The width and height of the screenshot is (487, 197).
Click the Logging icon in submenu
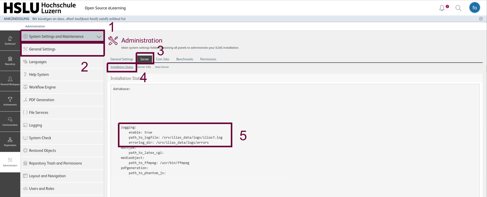(25, 125)
